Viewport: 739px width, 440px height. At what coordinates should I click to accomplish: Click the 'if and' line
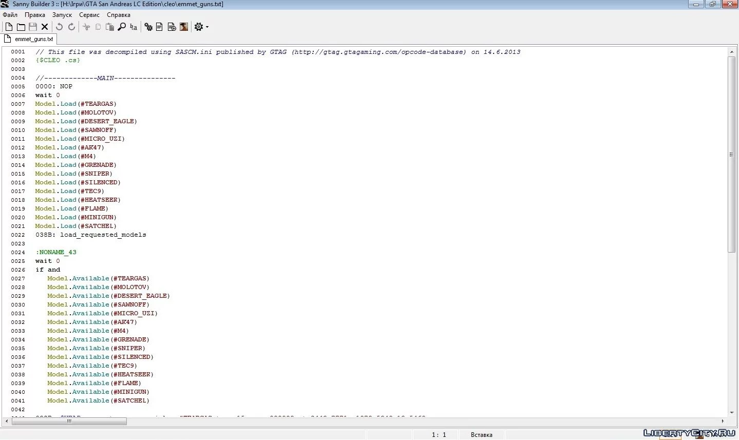pos(48,270)
